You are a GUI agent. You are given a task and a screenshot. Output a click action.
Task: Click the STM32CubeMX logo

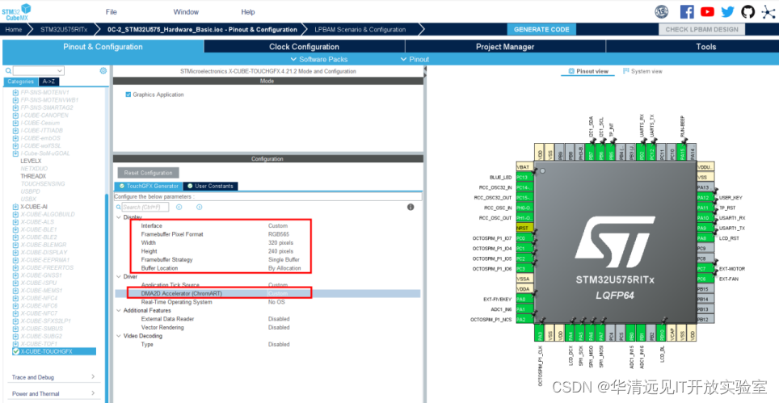tap(16, 12)
